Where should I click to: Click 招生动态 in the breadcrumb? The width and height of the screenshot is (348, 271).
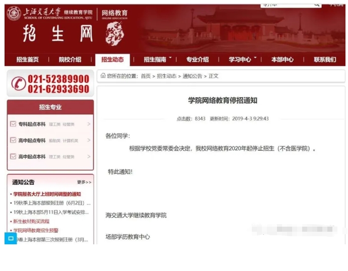point(167,76)
